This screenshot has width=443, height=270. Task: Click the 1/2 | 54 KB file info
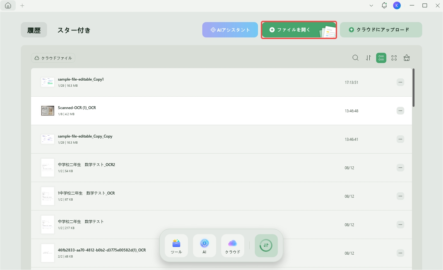click(65, 171)
